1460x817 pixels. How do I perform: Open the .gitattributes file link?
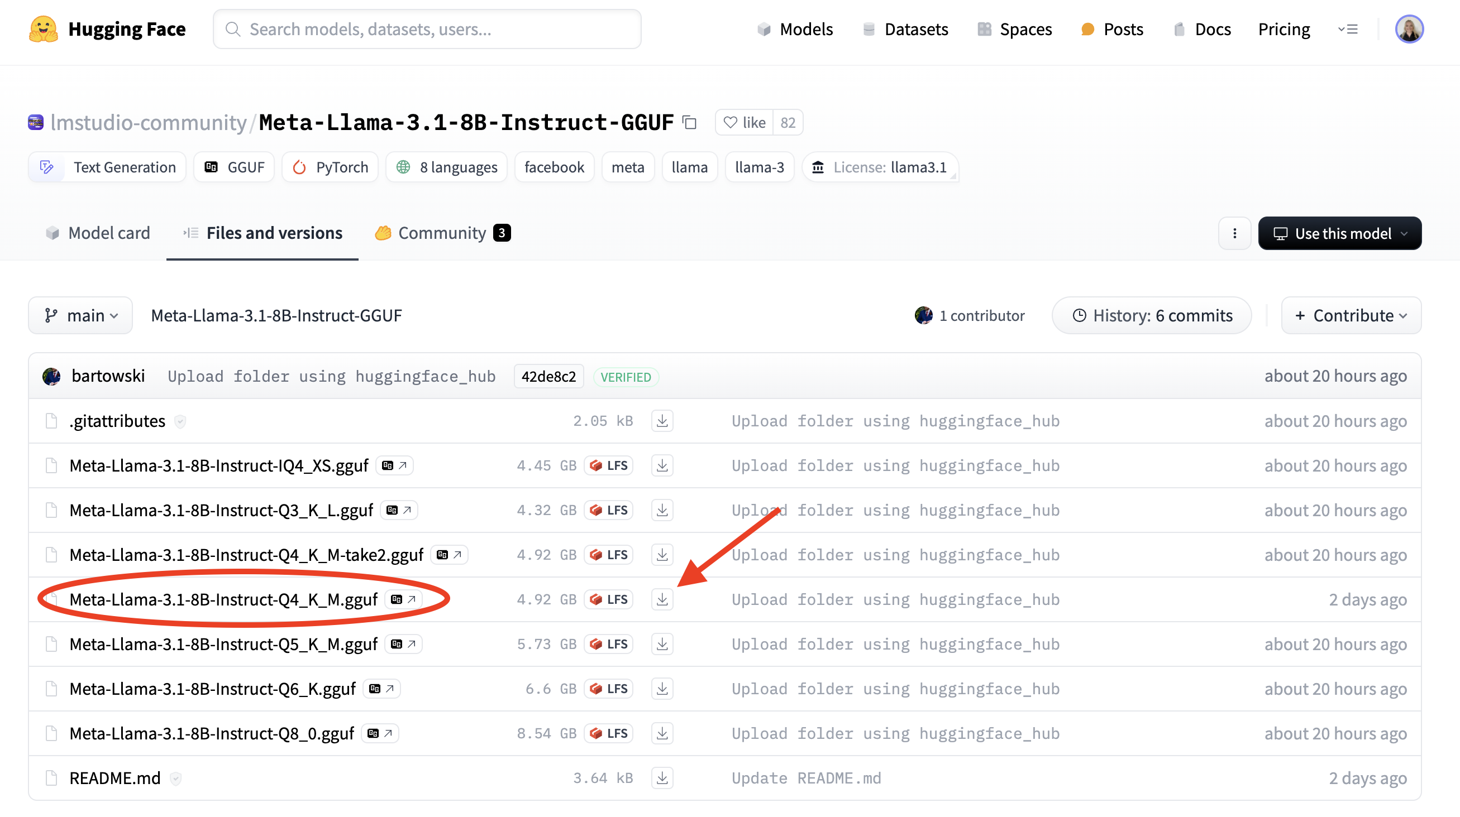coord(117,421)
